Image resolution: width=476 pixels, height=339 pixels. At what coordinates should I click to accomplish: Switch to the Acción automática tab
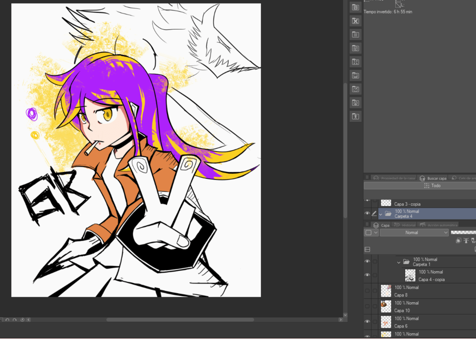[x=438, y=225]
